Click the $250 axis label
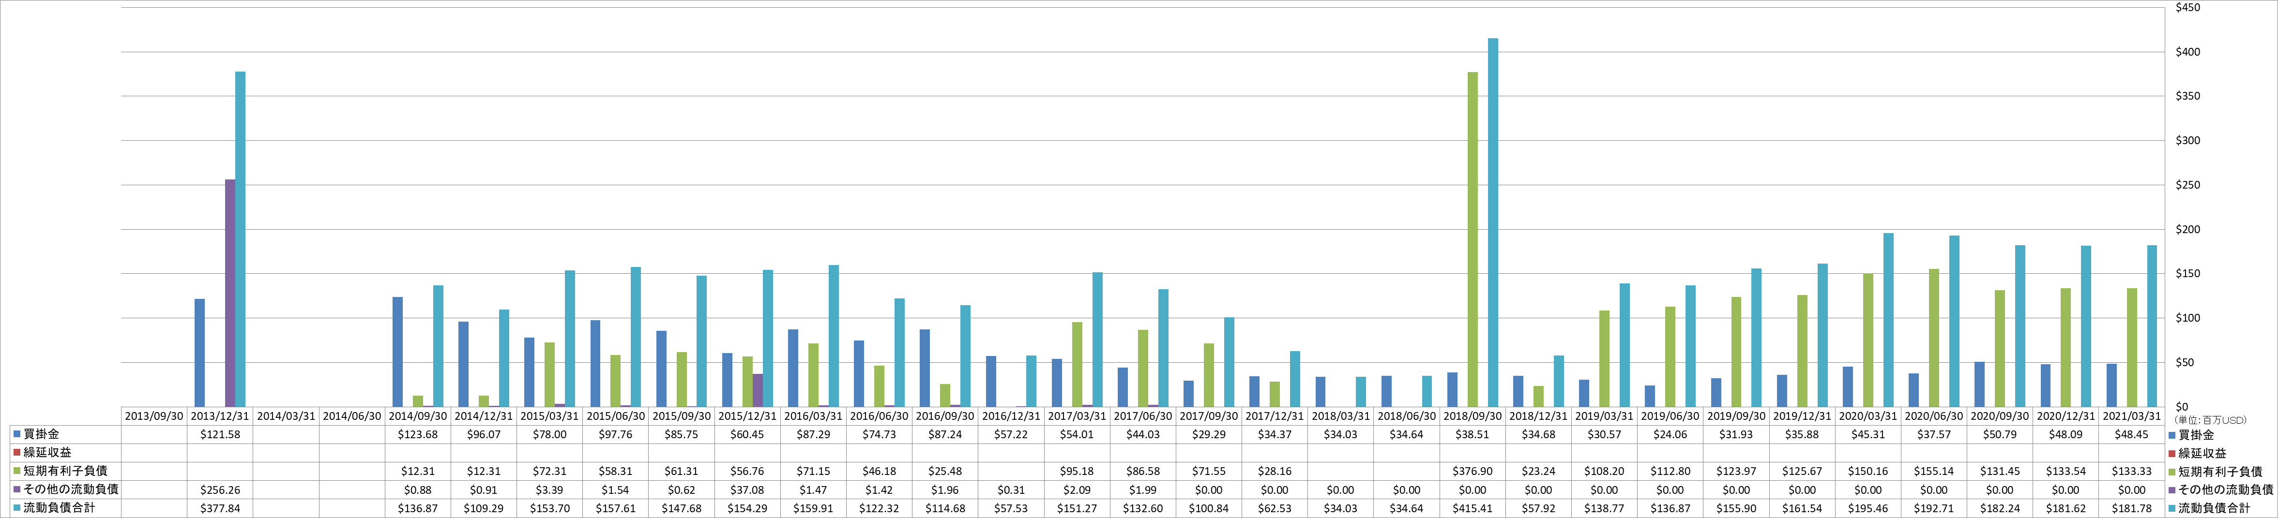This screenshot has height=518, width=2278. click(2188, 185)
